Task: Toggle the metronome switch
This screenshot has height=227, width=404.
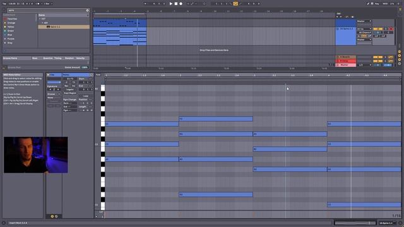Action: pyautogui.click(x=39, y=4)
